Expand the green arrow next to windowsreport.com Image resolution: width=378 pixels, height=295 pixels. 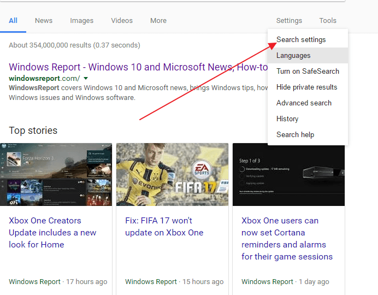(86, 78)
